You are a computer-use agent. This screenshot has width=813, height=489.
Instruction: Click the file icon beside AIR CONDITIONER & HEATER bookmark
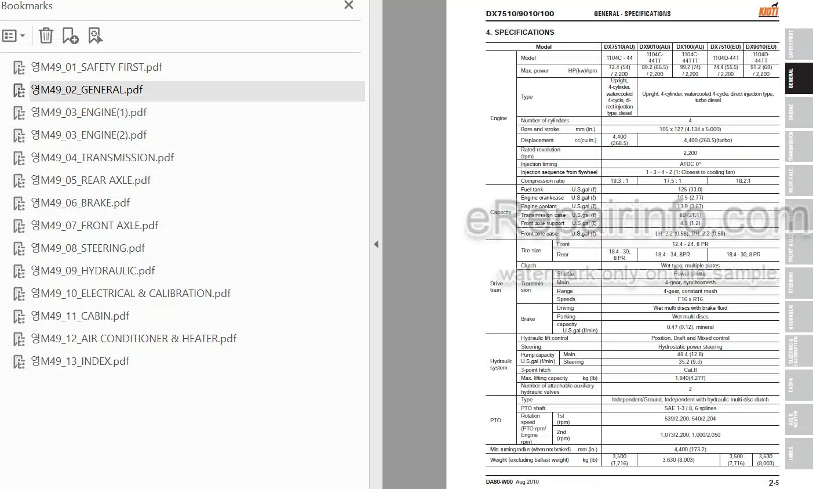(x=19, y=339)
